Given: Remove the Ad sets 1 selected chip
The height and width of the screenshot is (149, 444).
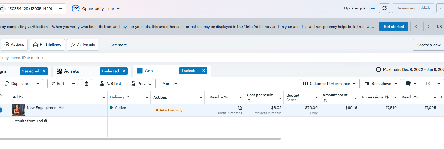Looking at the screenshot, I should point(124,71).
